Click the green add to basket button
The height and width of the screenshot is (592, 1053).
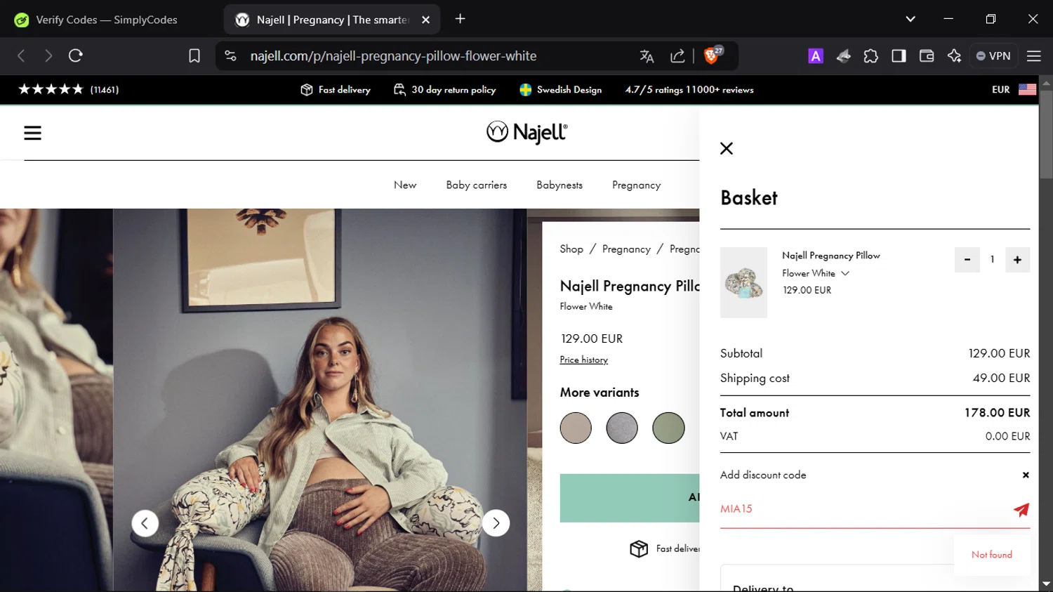tap(630, 498)
